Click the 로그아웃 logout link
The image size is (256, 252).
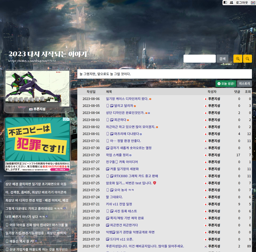pyautogui.click(x=242, y=3)
